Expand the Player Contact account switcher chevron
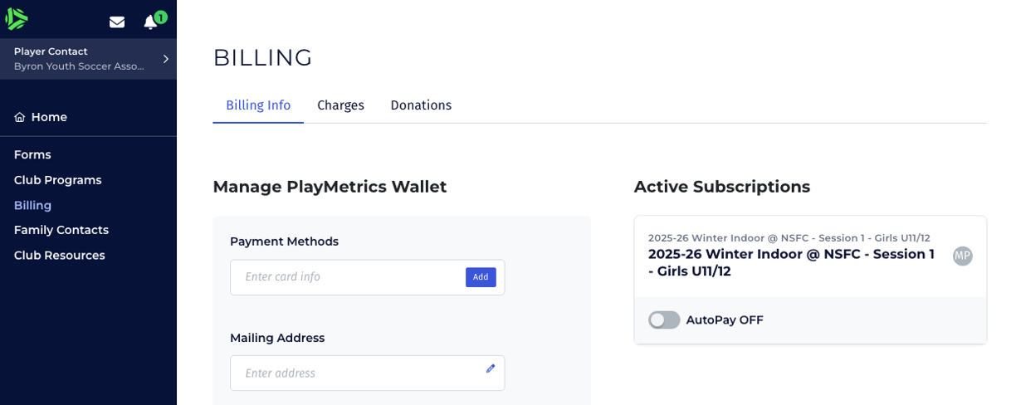The height and width of the screenshot is (405, 1016). [165, 59]
